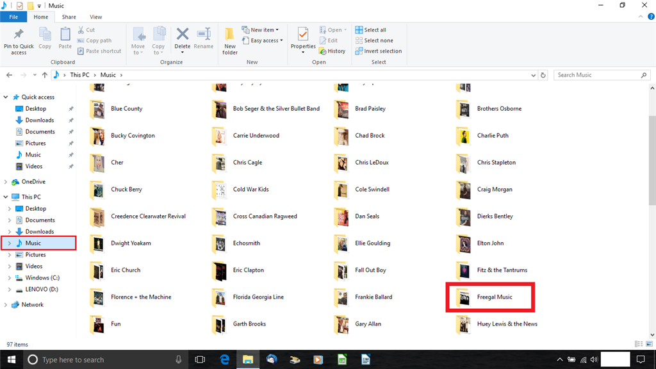The height and width of the screenshot is (369, 656).
Task: Click the taskbar search box
Action: [x=106, y=359]
